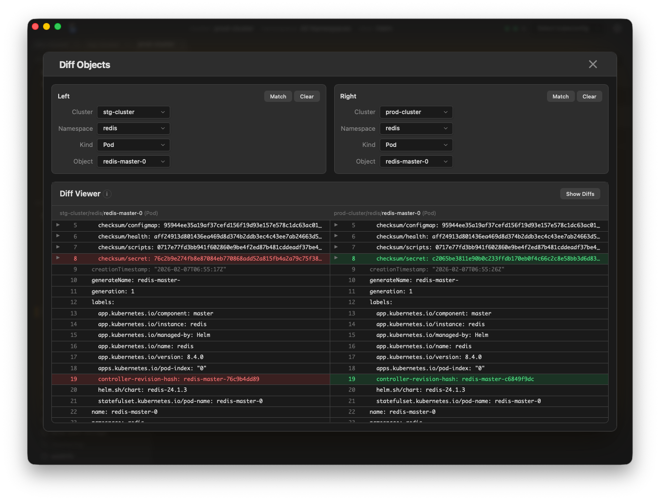Expand right line 8 checksum/secret arrow
The height and width of the screenshot is (501, 660).
click(x=336, y=258)
